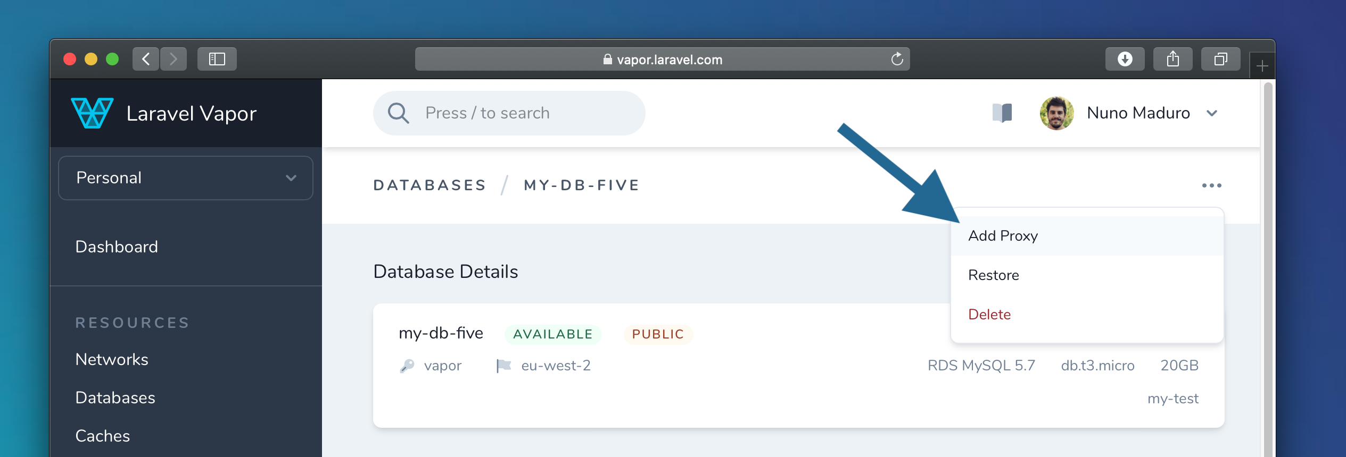The width and height of the screenshot is (1346, 457).
Task: Click the 20GB storage label
Action: pyautogui.click(x=1179, y=366)
